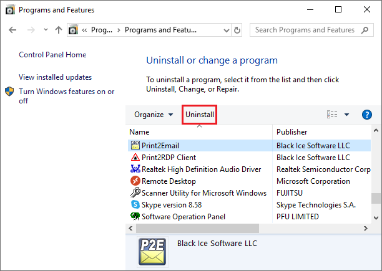
Task: Select Scanner Utility for Microsoft Windows
Action: [x=204, y=193]
